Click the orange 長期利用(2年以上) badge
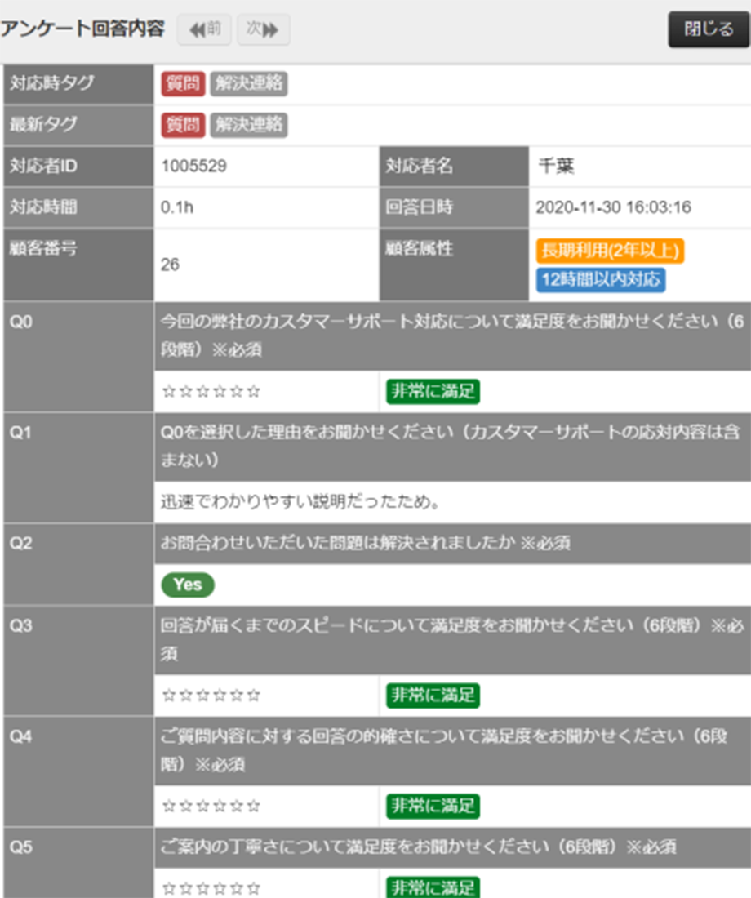This screenshot has width=751, height=898. click(x=609, y=251)
